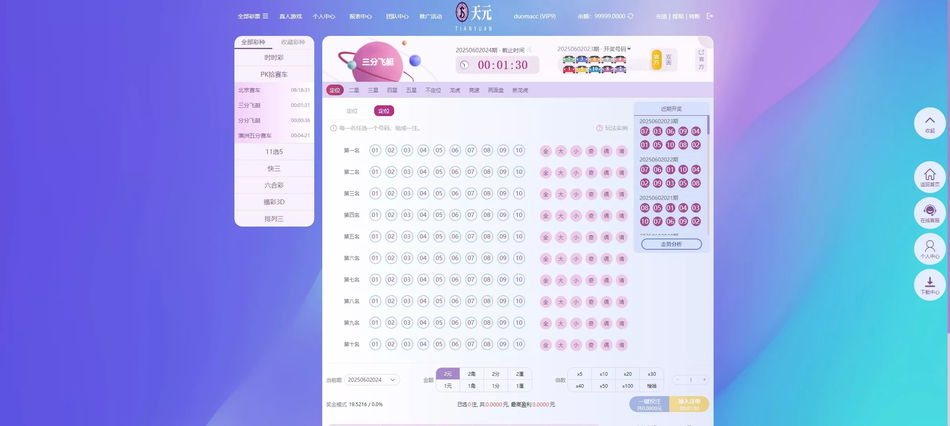950x426 pixels.
Task: Switch to the 龙虎 play tab
Action: 454,90
